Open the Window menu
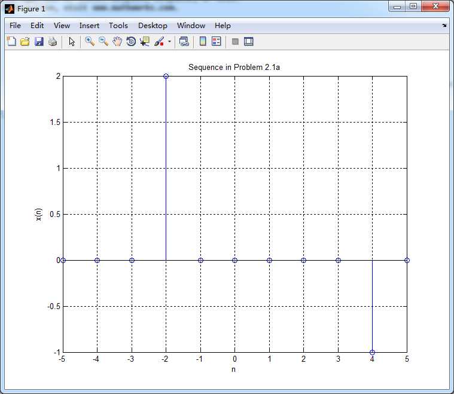 pyautogui.click(x=191, y=26)
